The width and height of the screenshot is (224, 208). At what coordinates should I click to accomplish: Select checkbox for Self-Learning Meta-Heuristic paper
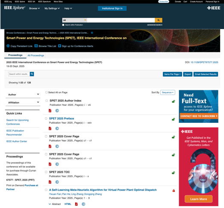[46, 190]
